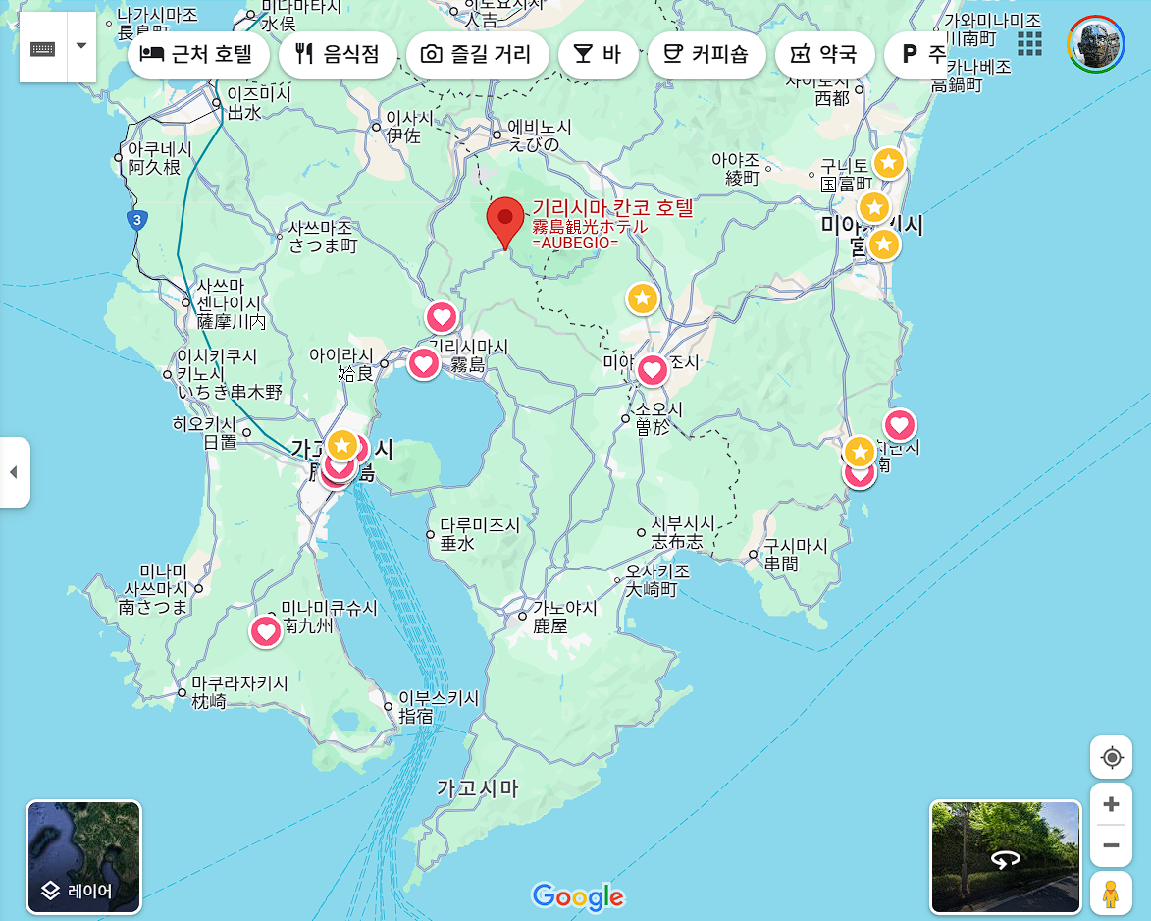Open the Google account profile avatar
Screen dimensions: 1151x921
click(1095, 44)
